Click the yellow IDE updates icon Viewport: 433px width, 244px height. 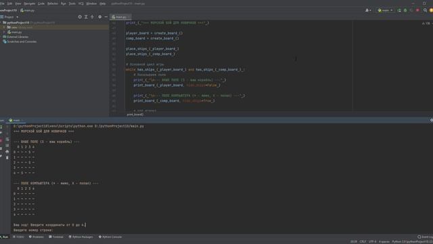[x=431, y=10]
